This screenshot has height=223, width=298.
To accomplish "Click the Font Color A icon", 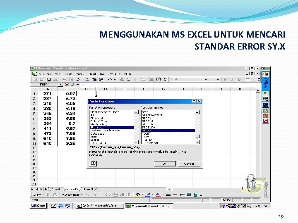I will (x=158, y=195).
